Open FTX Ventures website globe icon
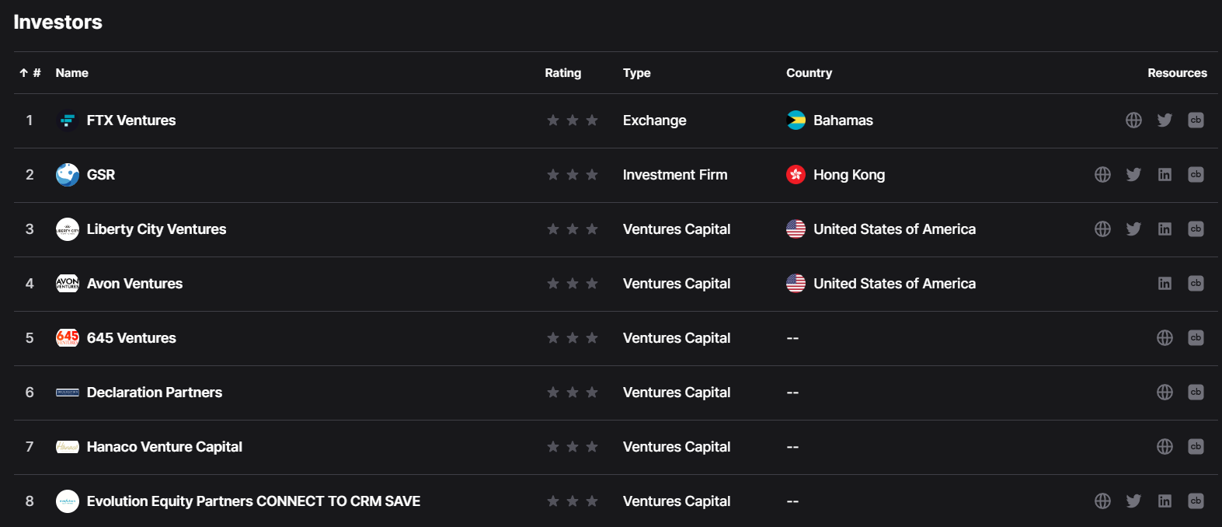The width and height of the screenshot is (1222, 527). [x=1133, y=120]
